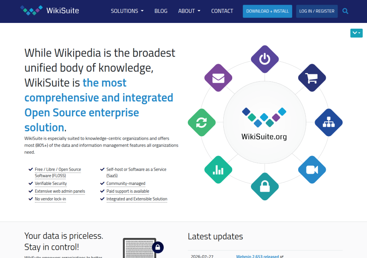Image resolution: width=367 pixels, height=258 pixels.
Task: Click the purple power diamond icon
Action: point(265,59)
